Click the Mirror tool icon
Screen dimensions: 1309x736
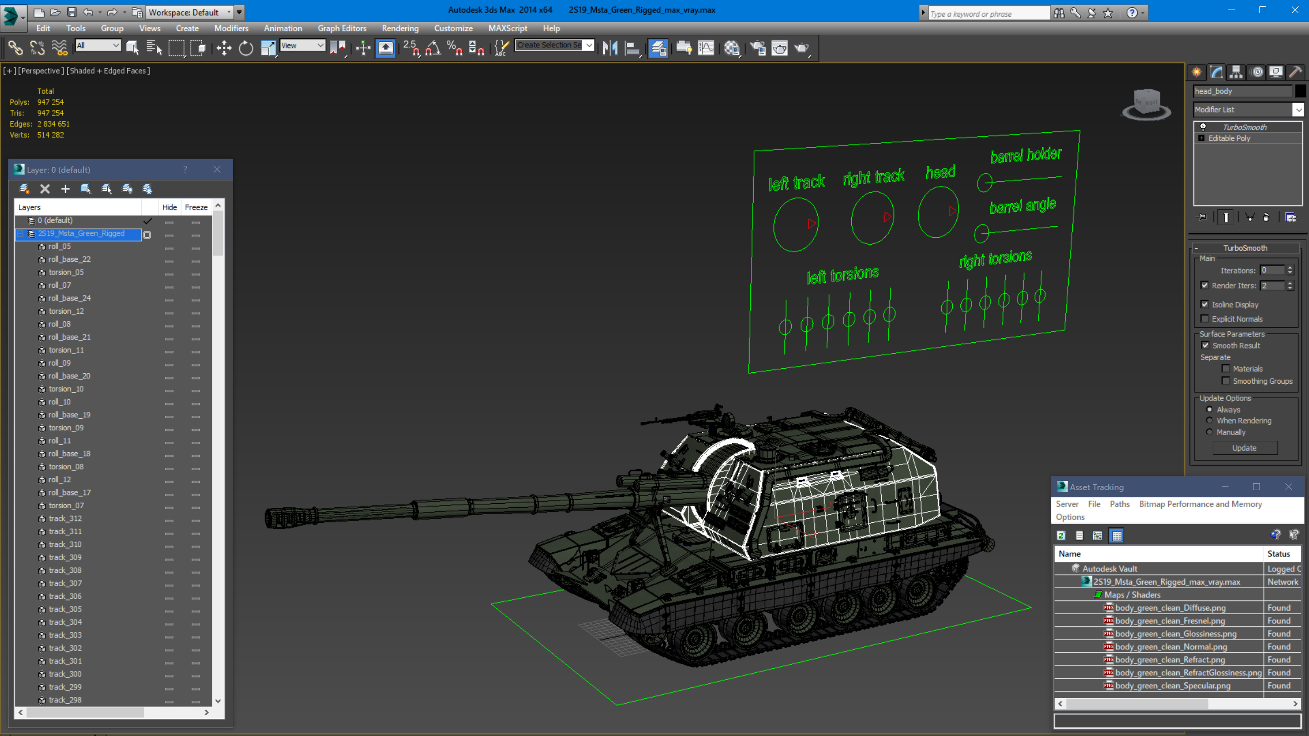pos(610,48)
